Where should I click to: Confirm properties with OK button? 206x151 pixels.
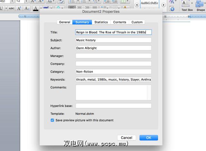[149, 138]
